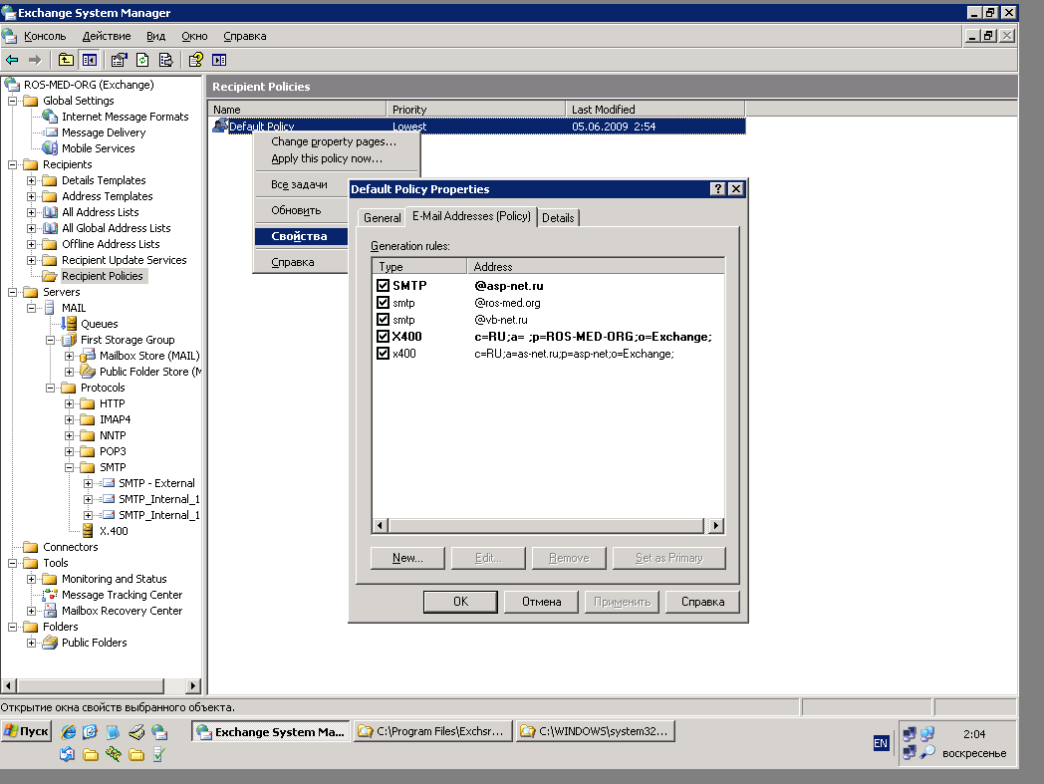Uncheck the SMTP @asp-net.ru checkbox

coord(383,286)
